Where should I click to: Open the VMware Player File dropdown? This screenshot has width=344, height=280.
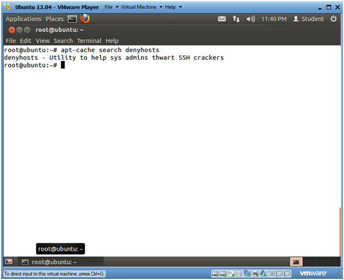click(x=111, y=7)
